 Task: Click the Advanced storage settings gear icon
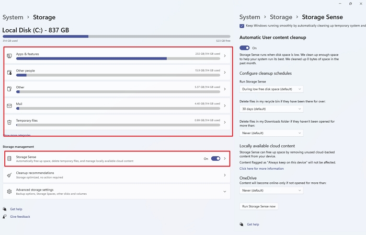(x=9, y=192)
